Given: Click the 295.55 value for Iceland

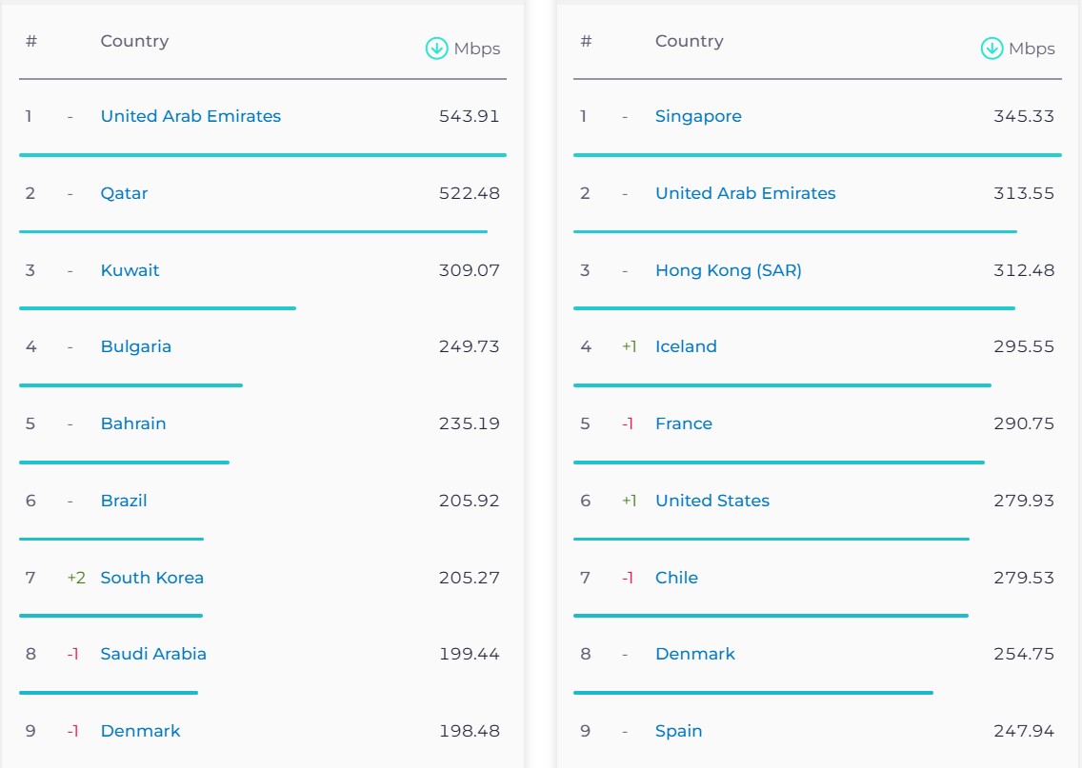Looking at the screenshot, I should (x=1024, y=346).
